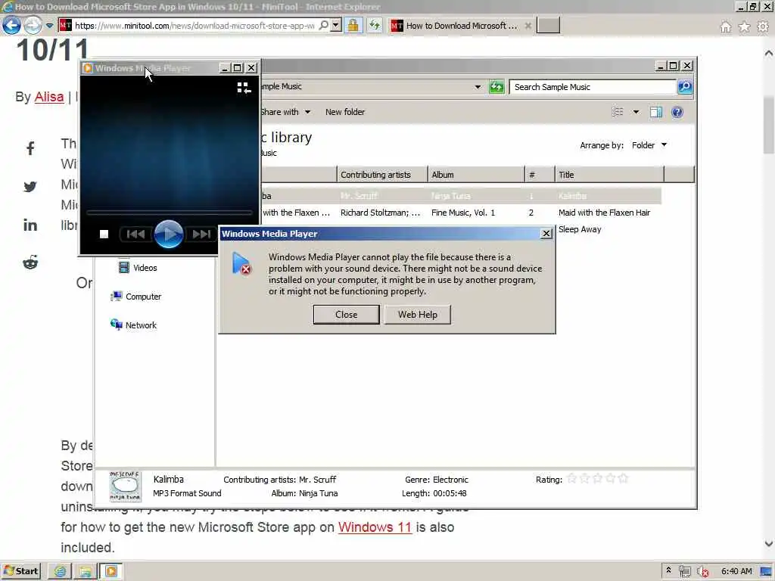Click Fine Music, Vol. 1 album cell
Screen dimensions: 775x581
tap(463, 213)
